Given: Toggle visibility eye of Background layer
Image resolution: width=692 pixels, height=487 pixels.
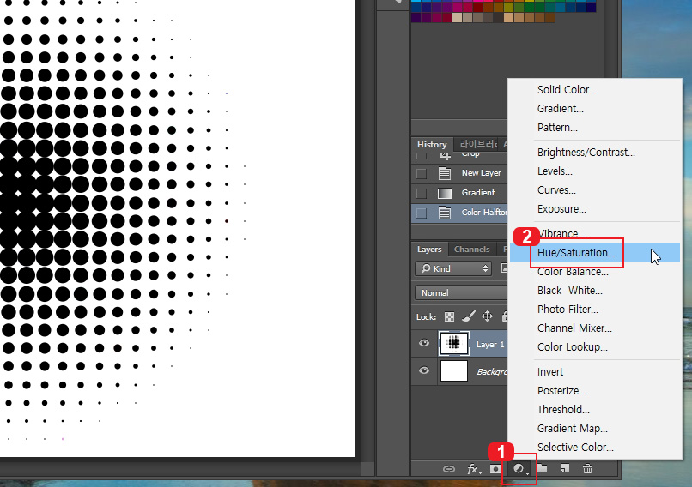Looking at the screenshot, I should (x=424, y=370).
